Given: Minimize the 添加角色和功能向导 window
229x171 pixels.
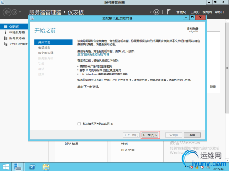Looking at the screenshot, I should 186,17.
